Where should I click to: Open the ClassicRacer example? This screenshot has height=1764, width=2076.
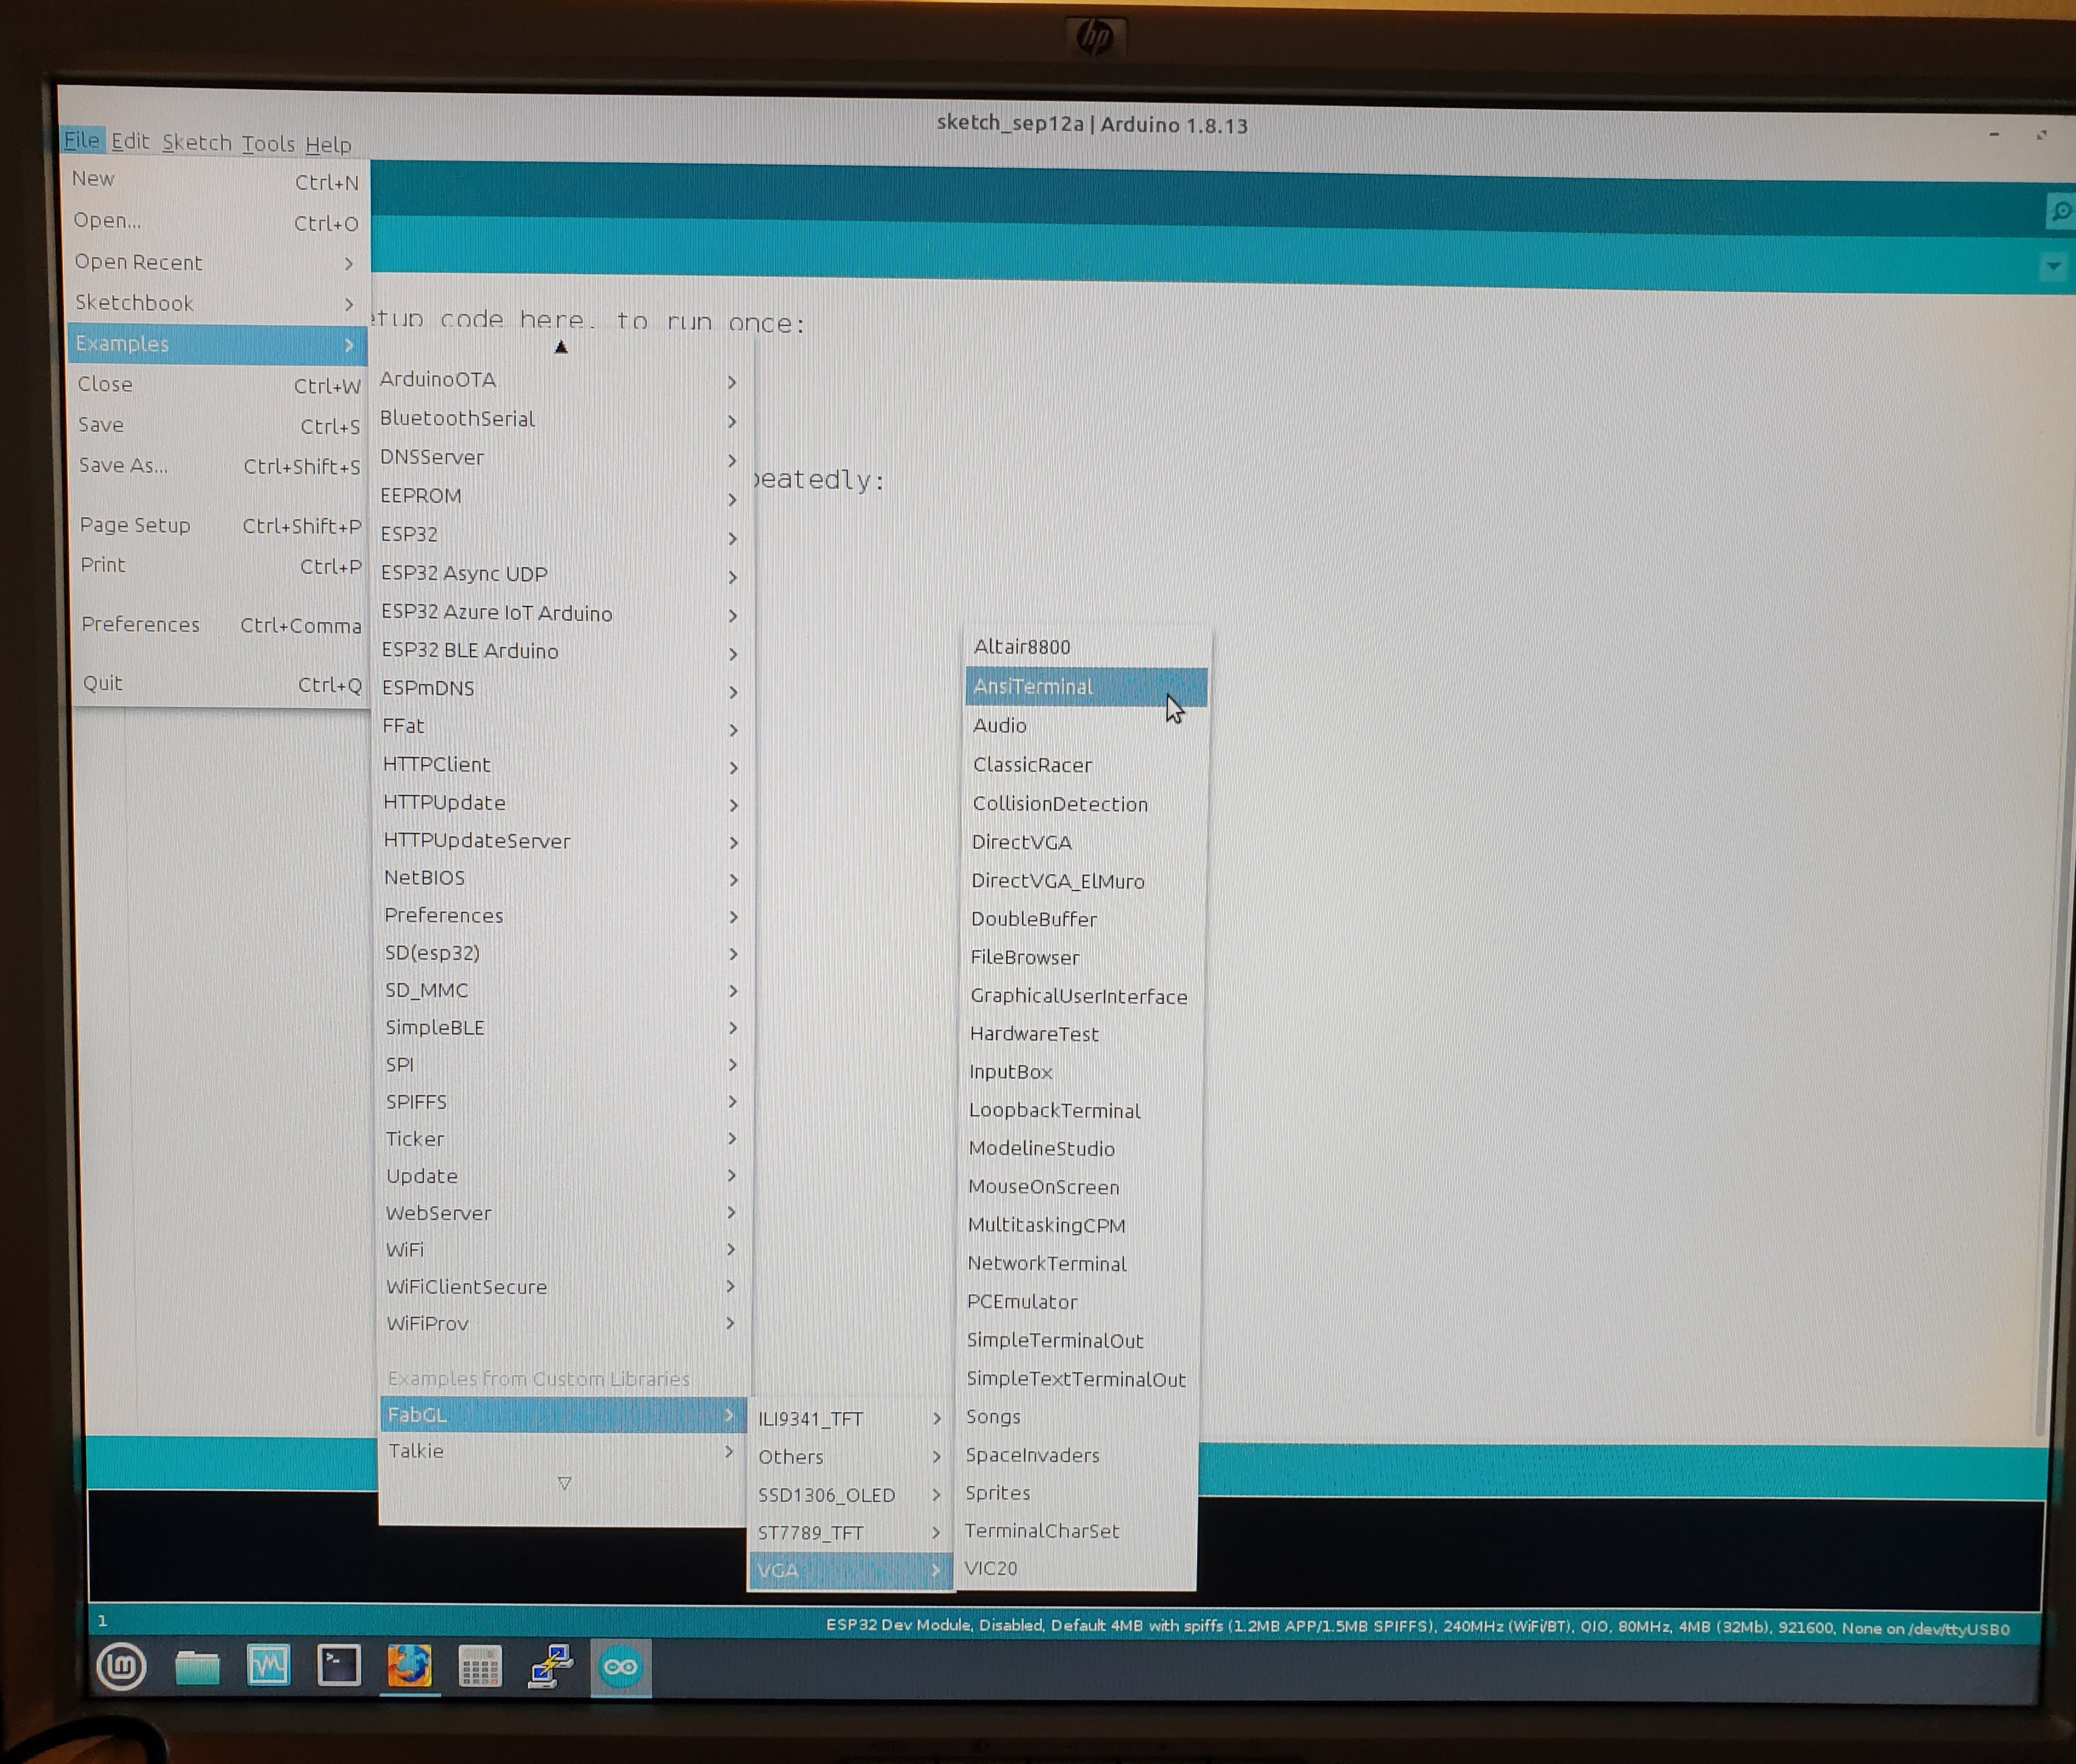click(1085, 765)
